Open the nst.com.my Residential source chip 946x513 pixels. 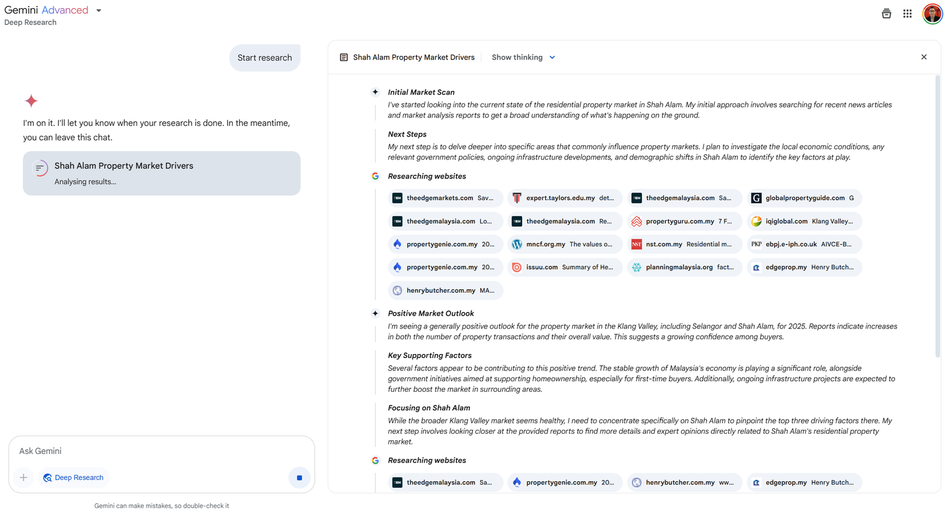pyautogui.click(x=685, y=244)
